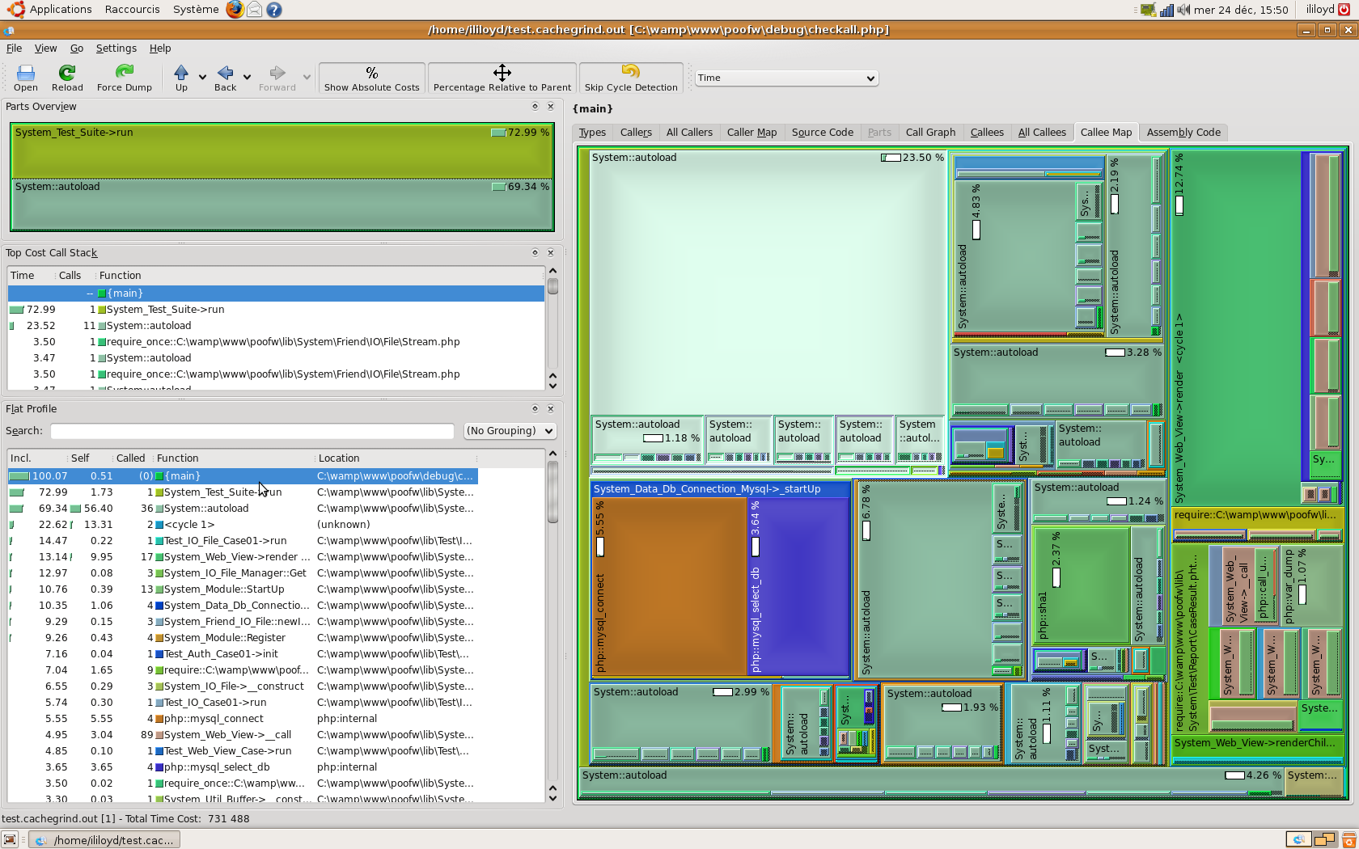Switch to the Call Graph tab

930,133
